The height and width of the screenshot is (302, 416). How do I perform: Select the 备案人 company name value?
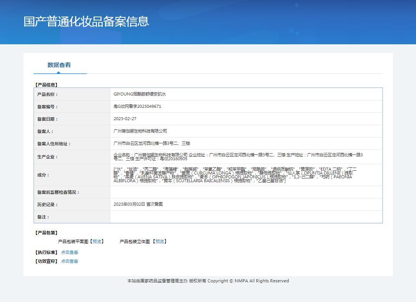click(140, 131)
